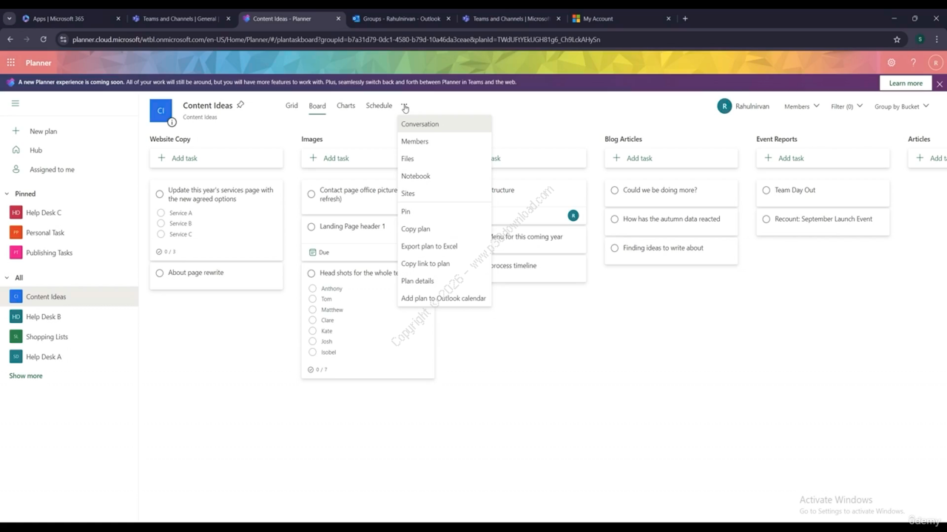This screenshot has height=532, width=947.
Task: Click Show more link in sidebar
Action: 26,375
